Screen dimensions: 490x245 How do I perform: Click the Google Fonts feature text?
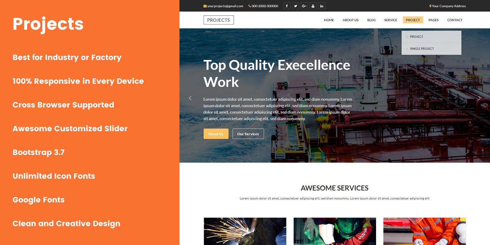pos(39,200)
